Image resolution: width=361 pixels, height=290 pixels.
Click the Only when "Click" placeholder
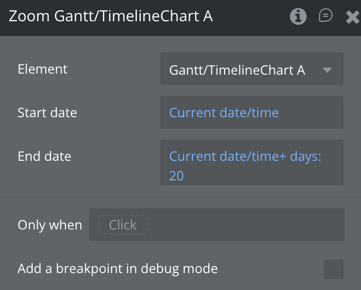pyautogui.click(x=123, y=225)
